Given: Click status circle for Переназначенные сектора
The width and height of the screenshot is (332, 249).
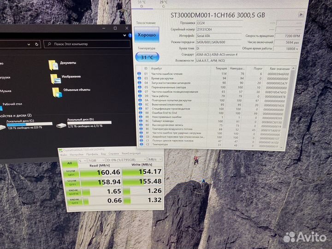Looking at the screenshot, I should 140,87.
